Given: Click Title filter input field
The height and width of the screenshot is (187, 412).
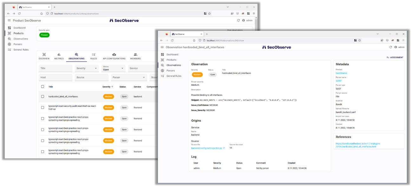Looking at the screenshot, I should (x=56, y=68).
